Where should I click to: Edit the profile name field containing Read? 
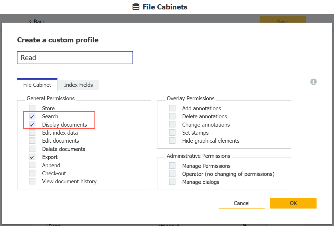(75, 58)
